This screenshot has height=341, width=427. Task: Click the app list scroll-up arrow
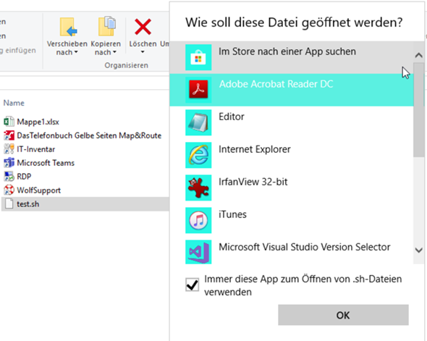419,56
